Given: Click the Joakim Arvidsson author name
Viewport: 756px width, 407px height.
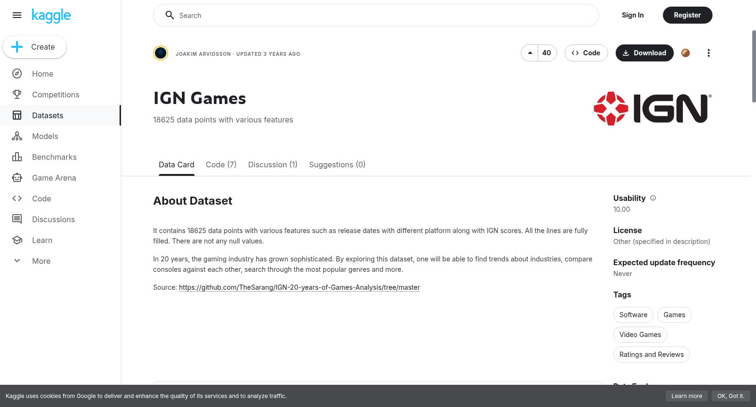Looking at the screenshot, I should 203,54.
